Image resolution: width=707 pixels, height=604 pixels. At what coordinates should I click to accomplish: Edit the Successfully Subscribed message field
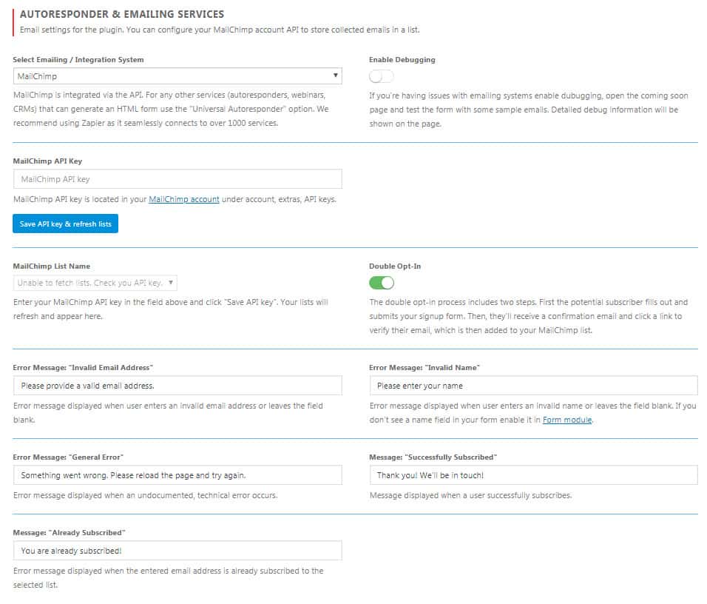pyautogui.click(x=533, y=475)
